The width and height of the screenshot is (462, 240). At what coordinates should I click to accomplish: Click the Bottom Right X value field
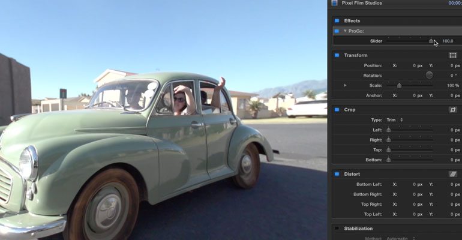417,194
